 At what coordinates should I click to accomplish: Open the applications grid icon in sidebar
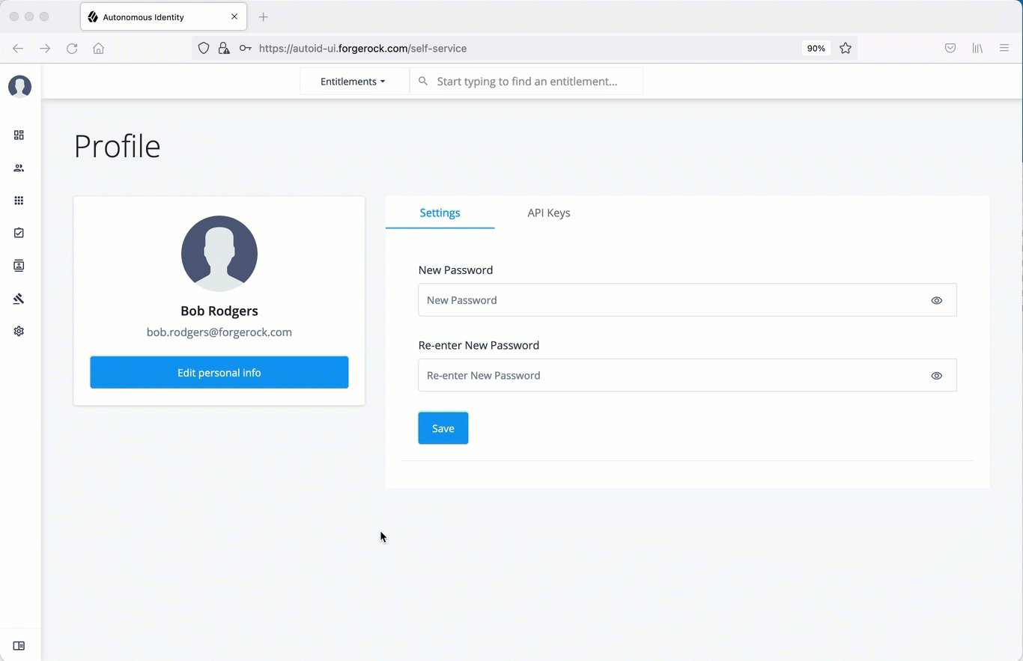(19, 201)
